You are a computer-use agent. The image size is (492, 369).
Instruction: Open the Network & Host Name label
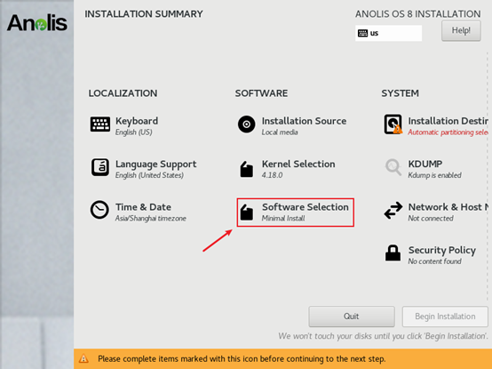(x=448, y=207)
